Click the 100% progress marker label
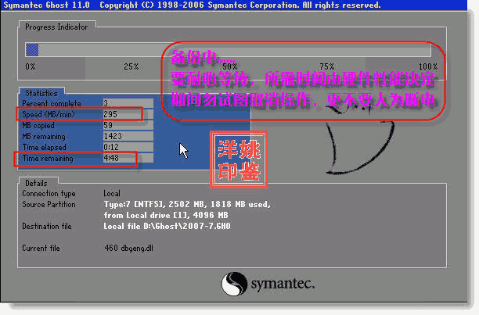 pyautogui.click(x=428, y=66)
